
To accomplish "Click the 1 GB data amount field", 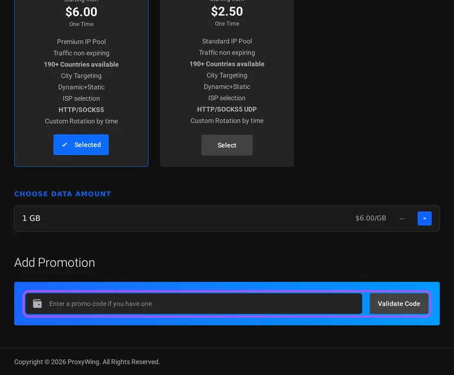I will [227, 218].
